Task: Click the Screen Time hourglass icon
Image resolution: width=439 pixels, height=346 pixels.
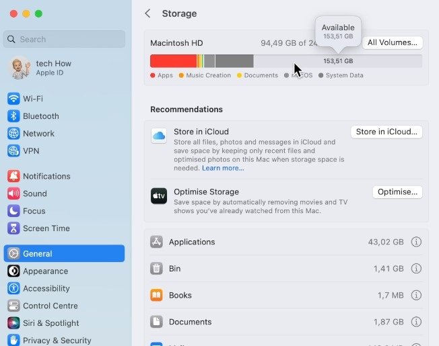Action: click(x=13, y=228)
